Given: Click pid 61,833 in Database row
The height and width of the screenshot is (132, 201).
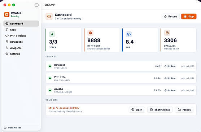Looking at the screenshot, I should click(x=188, y=66).
